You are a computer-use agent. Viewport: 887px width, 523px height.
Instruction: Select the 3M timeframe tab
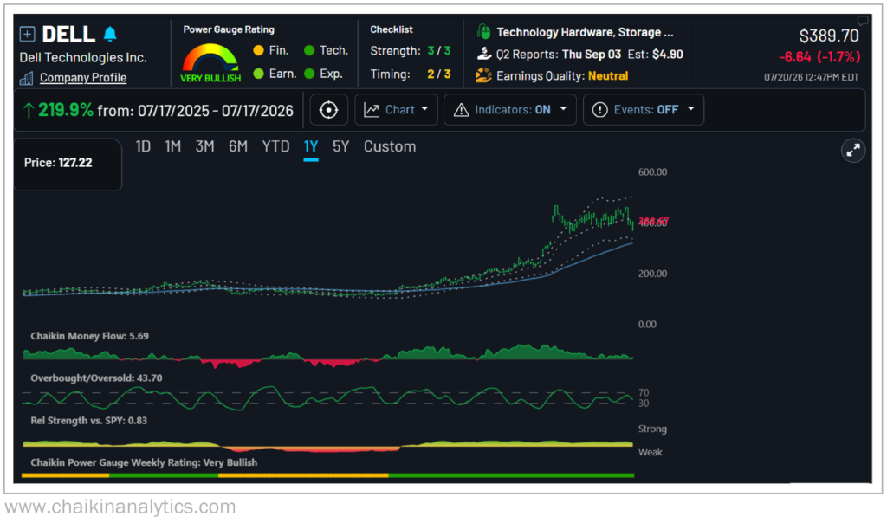(x=204, y=146)
